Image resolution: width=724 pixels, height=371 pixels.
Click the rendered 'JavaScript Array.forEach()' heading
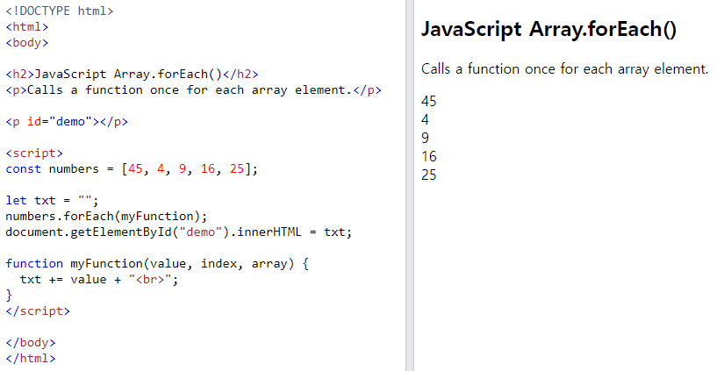[x=548, y=30]
